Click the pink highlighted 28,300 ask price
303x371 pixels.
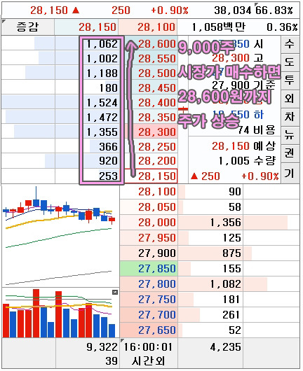[151, 132]
